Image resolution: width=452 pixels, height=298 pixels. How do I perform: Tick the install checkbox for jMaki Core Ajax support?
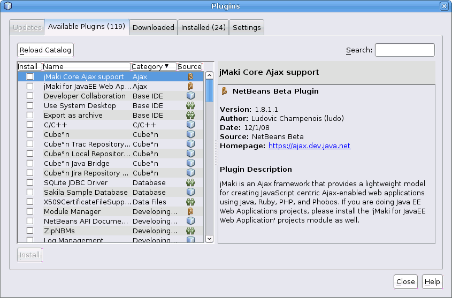tap(30, 77)
